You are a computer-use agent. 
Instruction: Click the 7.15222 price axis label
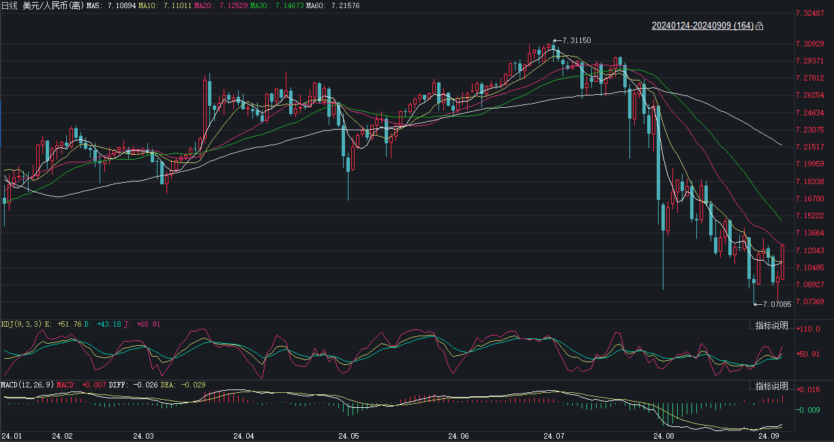point(810,216)
